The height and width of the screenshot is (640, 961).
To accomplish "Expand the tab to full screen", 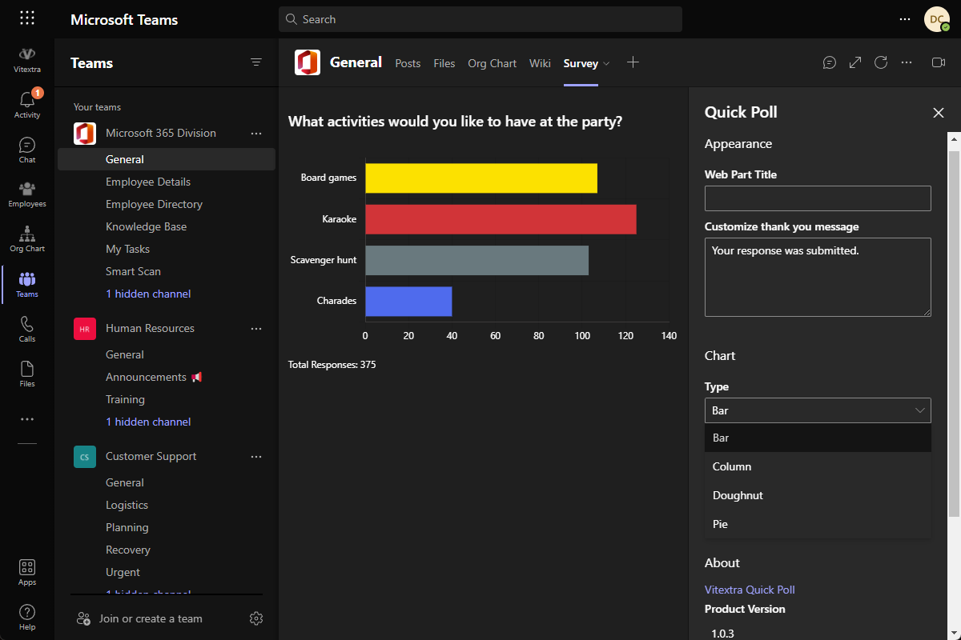I will coord(855,62).
